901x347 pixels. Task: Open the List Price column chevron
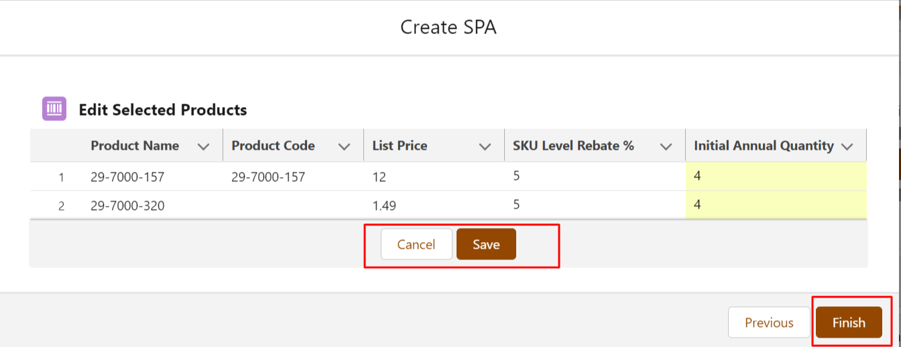pyautogui.click(x=485, y=146)
